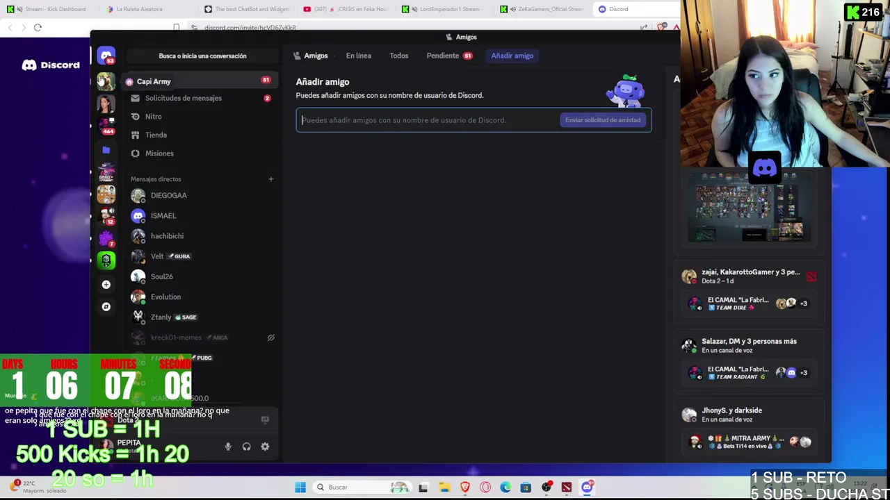The width and height of the screenshot is (890, 500).
Task: Open the green shield server icon
Action: [106, 260]
